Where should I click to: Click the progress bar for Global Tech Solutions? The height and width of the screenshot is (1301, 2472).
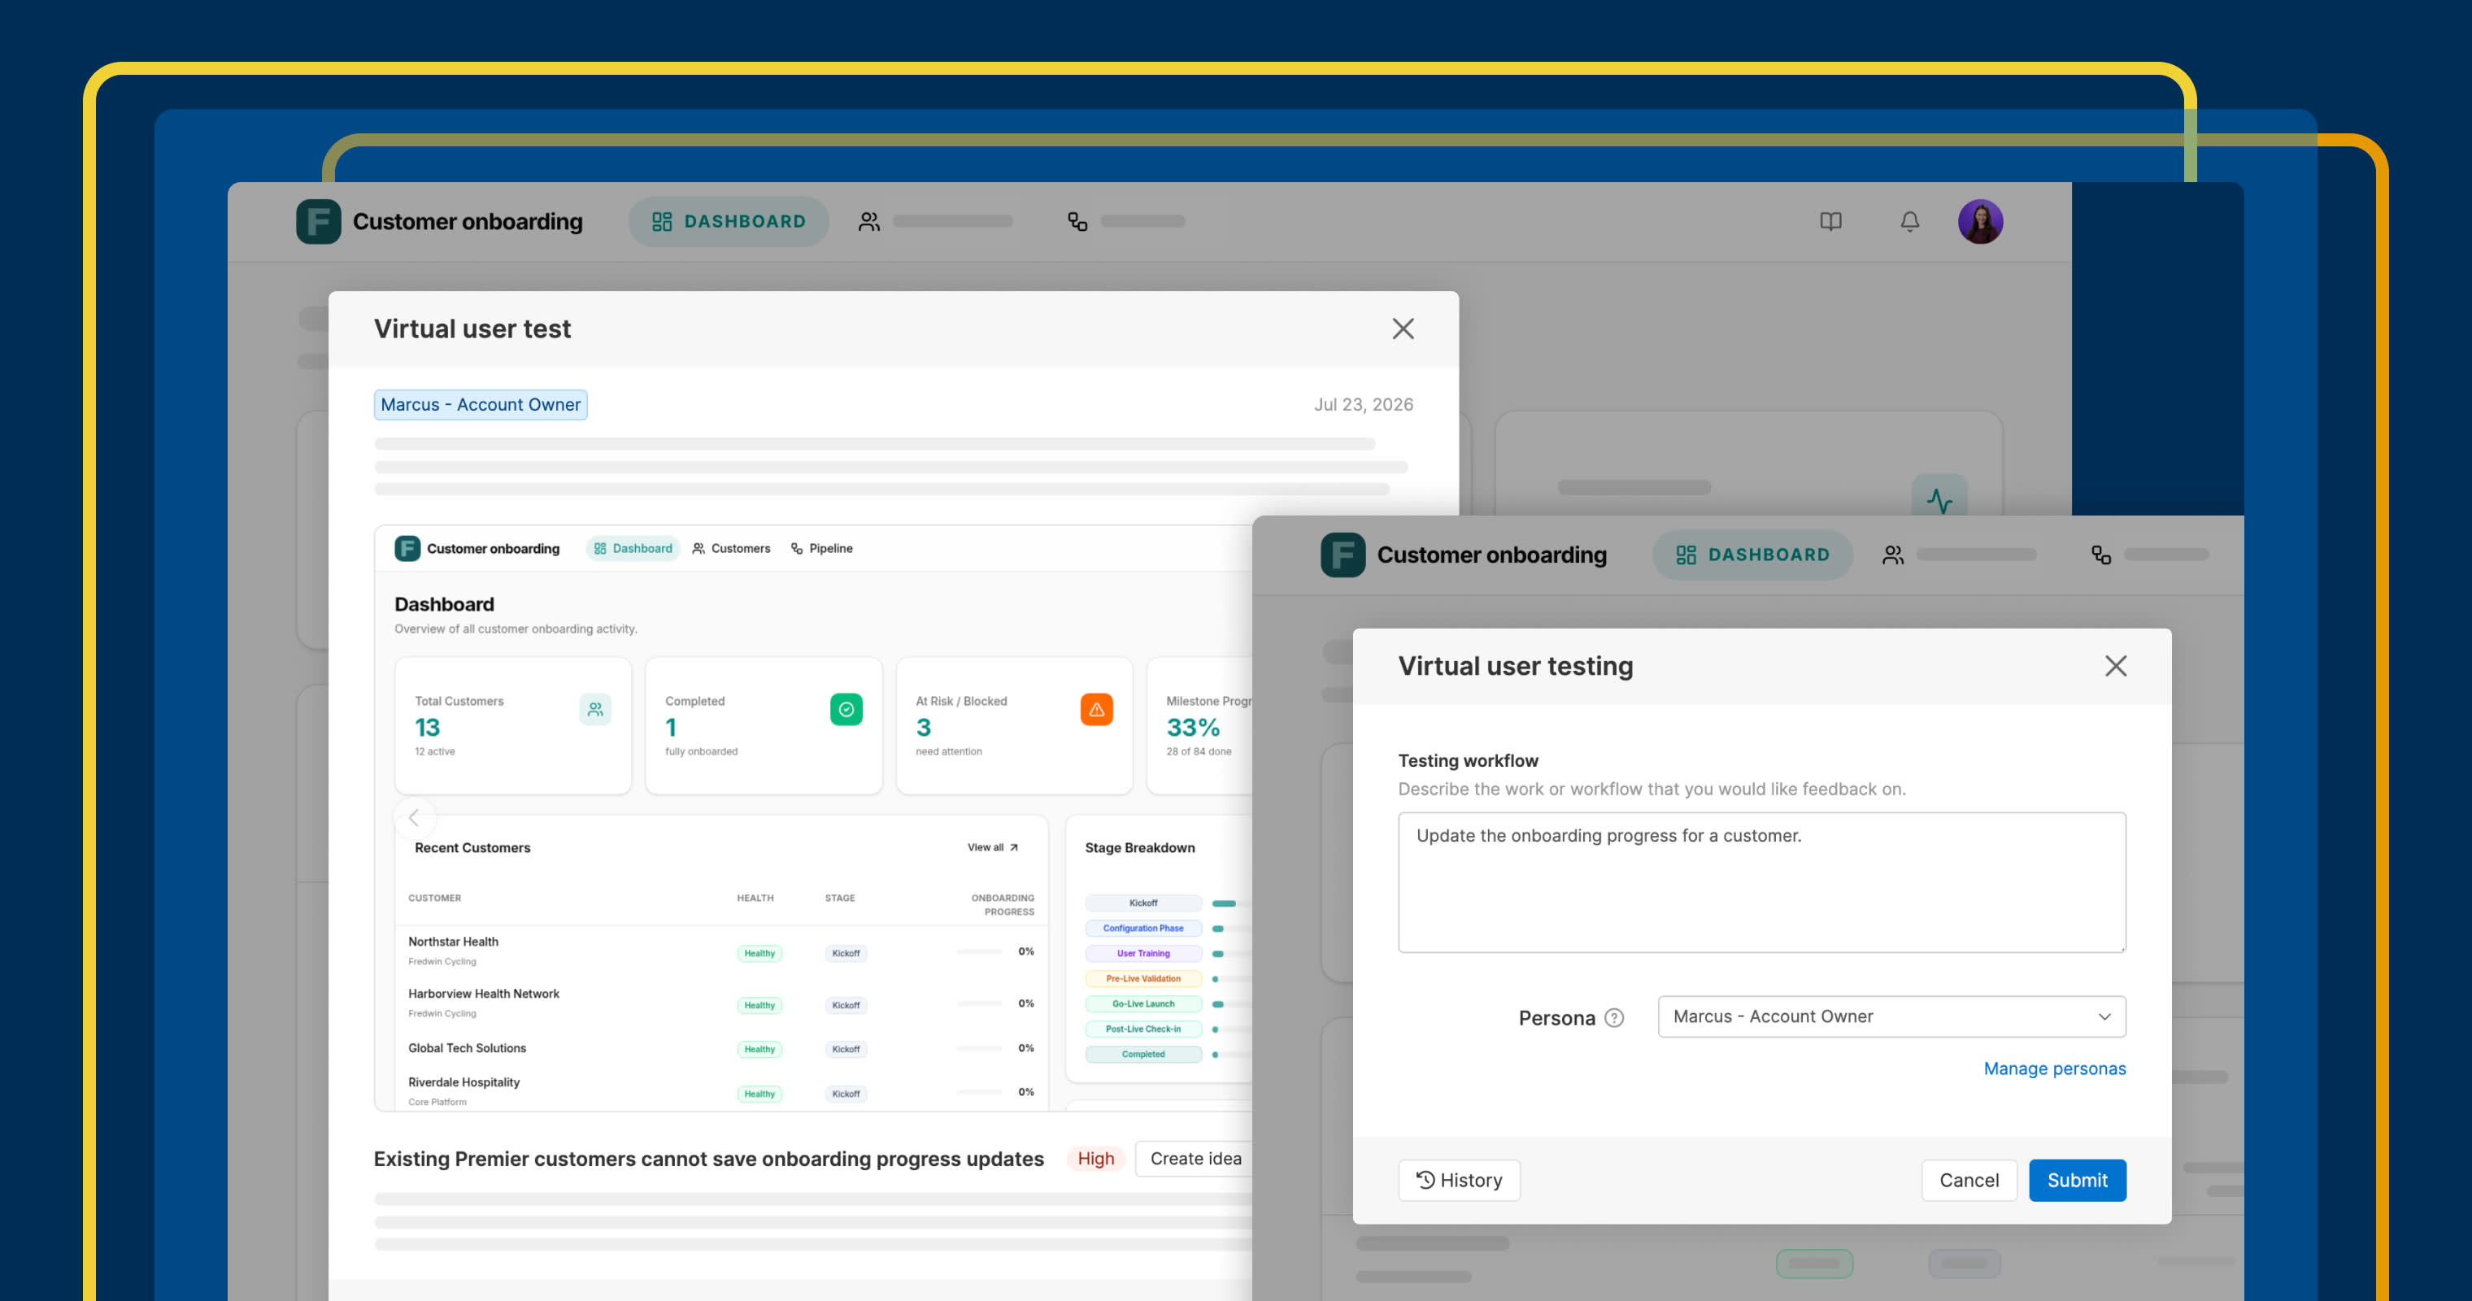coord(980,1047)
